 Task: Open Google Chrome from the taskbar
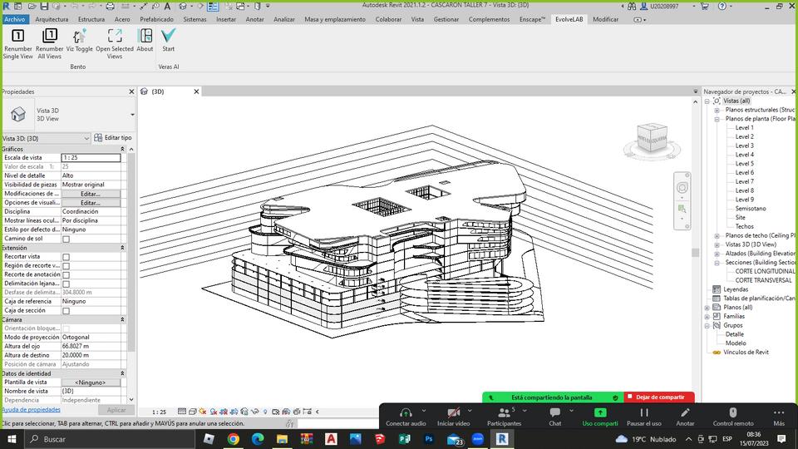pos(233,439)
